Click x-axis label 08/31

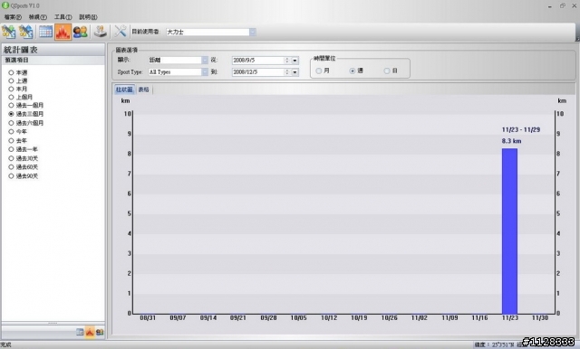pyautogui.click(x=148, y=317)
